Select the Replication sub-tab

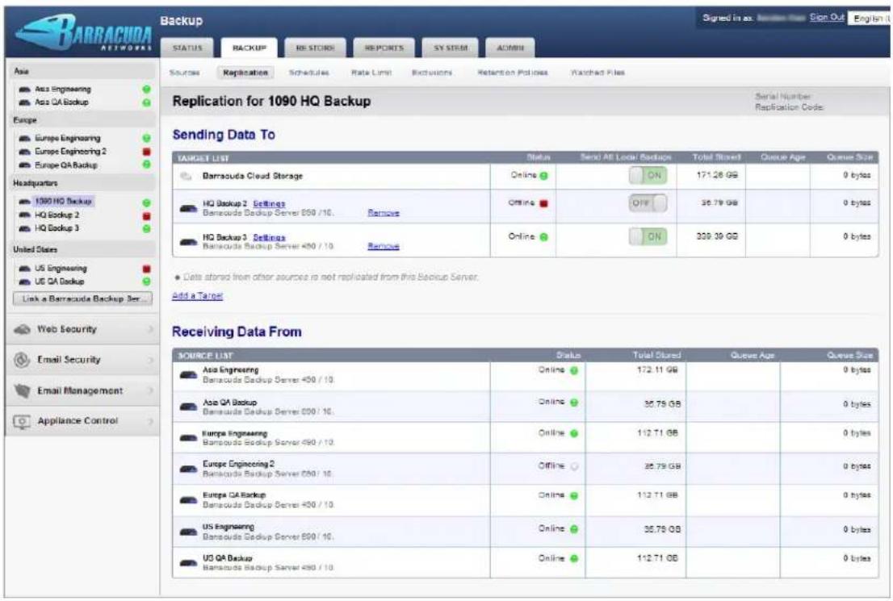pos(245,73)
